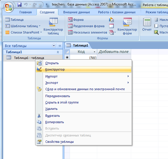Open the Работа с базами данных tab
The width and height of the screenshot is (168, 159).
[117, 12]
